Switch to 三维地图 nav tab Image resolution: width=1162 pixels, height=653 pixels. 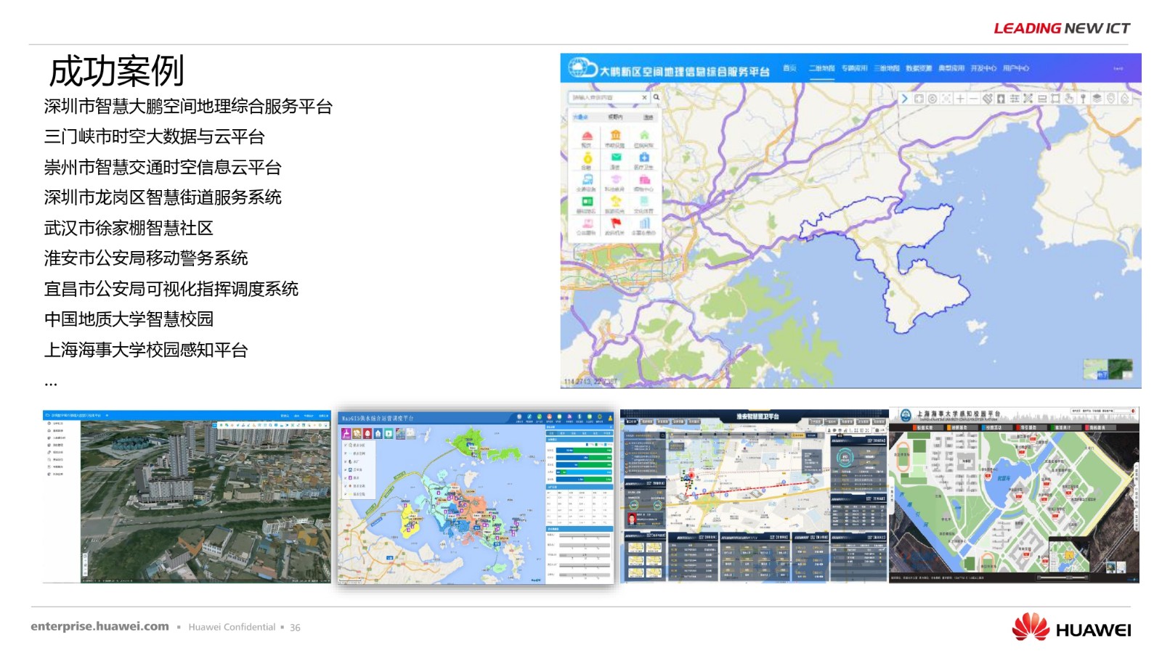pos(887,68)
